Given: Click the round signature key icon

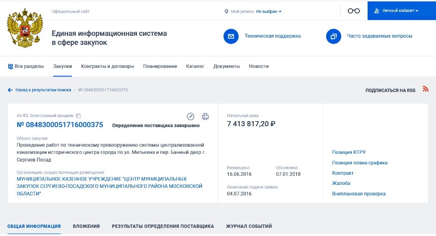Looking at the screenshot, I should click(x=190, y=117).
